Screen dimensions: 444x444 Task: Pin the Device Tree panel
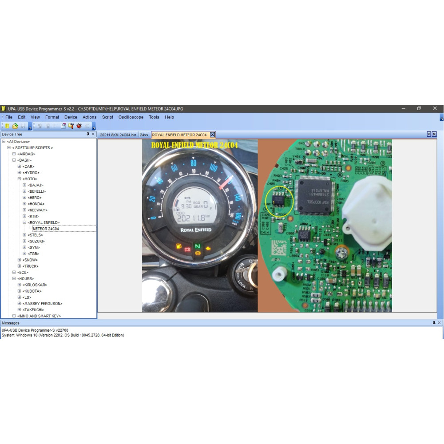pyautogui.click(x=88, y=134)
